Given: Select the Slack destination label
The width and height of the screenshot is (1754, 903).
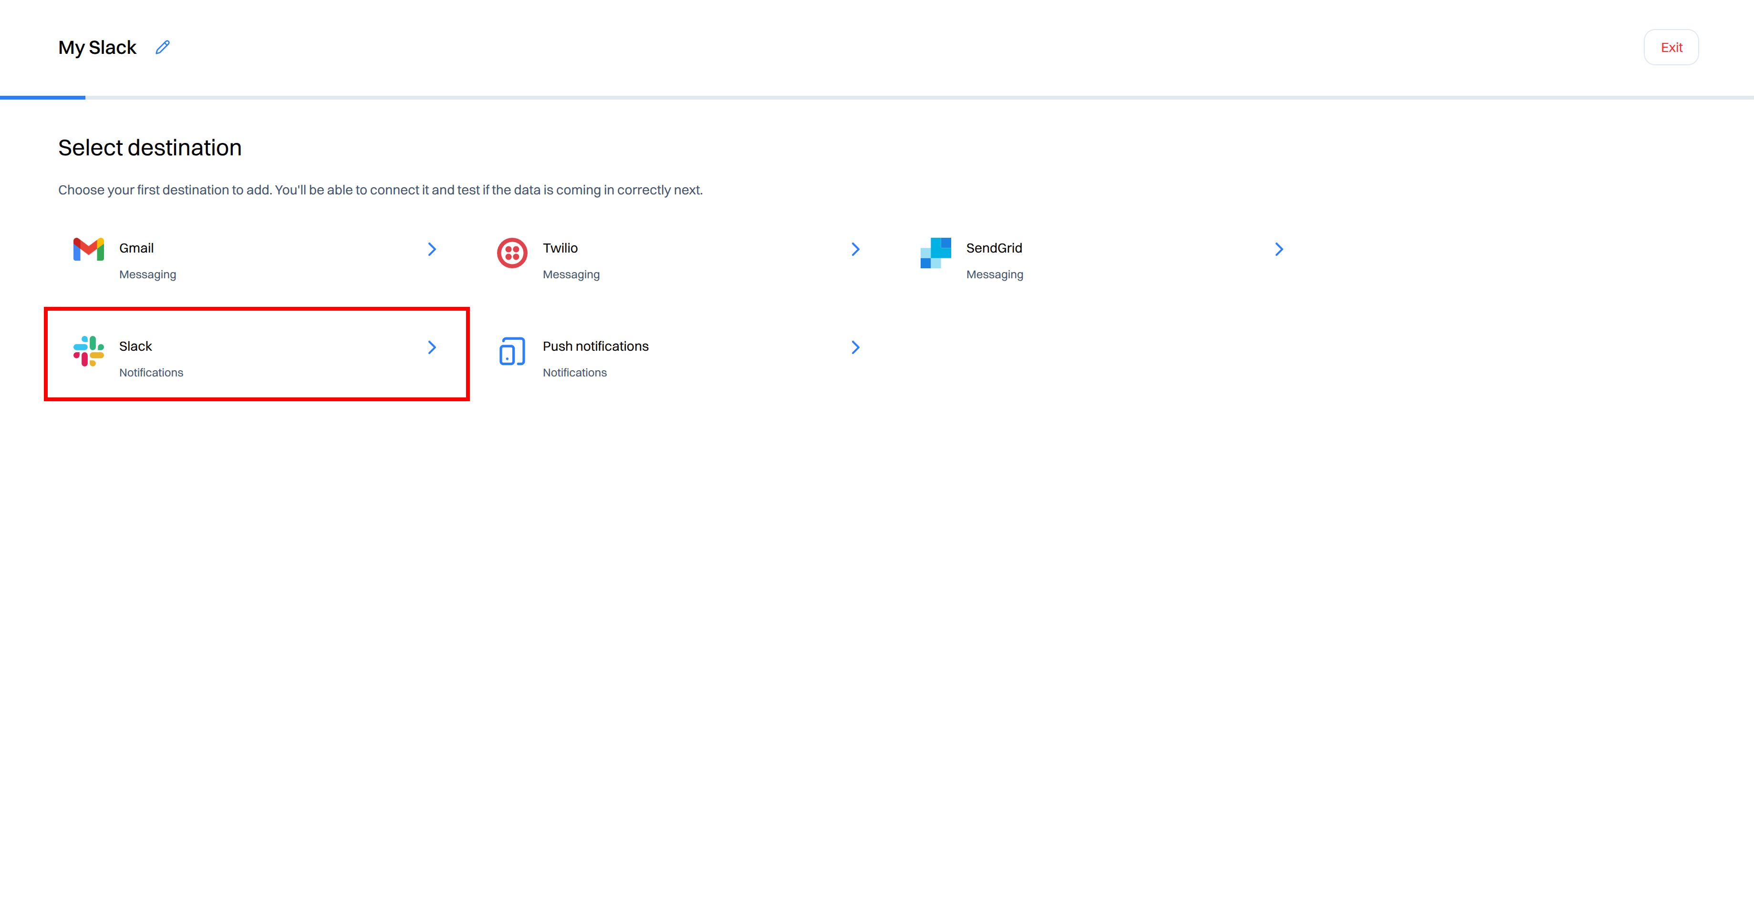Looking at the screenshot, I should 135,346.
